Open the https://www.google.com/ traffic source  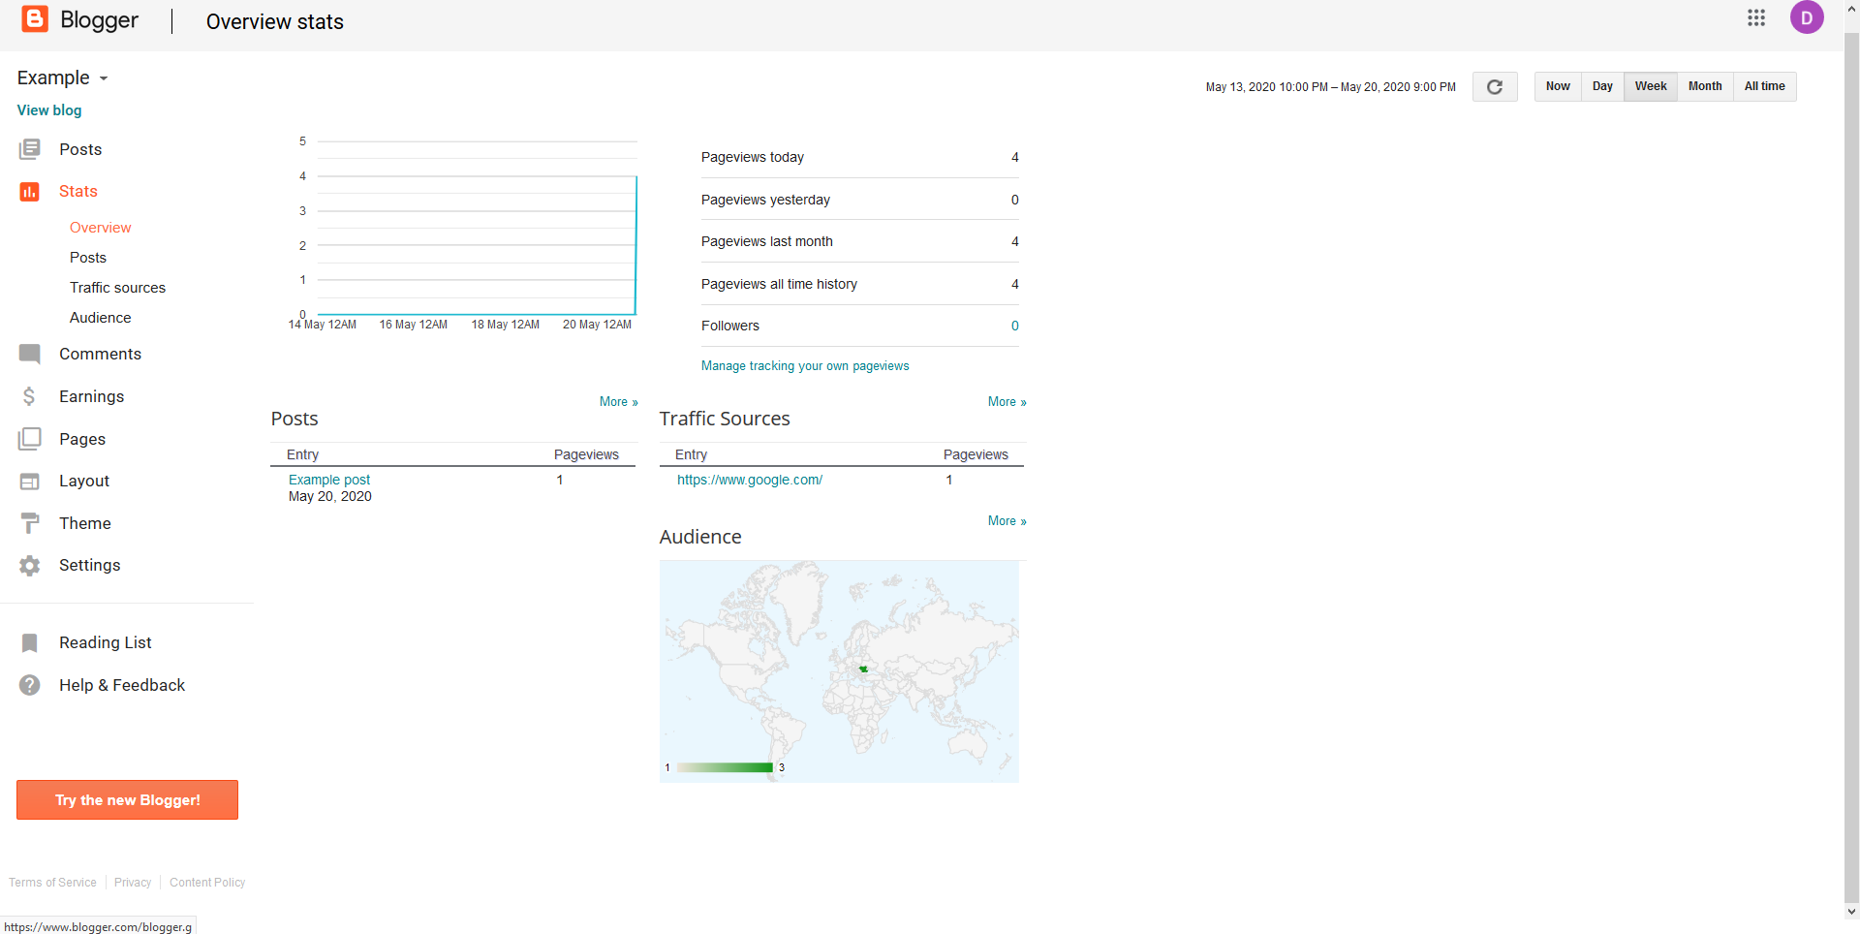pos(750,480)
